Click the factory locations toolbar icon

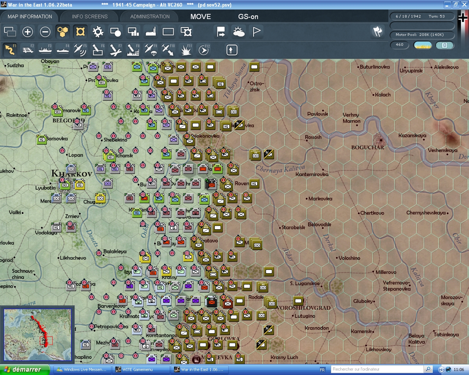point(151,32)
